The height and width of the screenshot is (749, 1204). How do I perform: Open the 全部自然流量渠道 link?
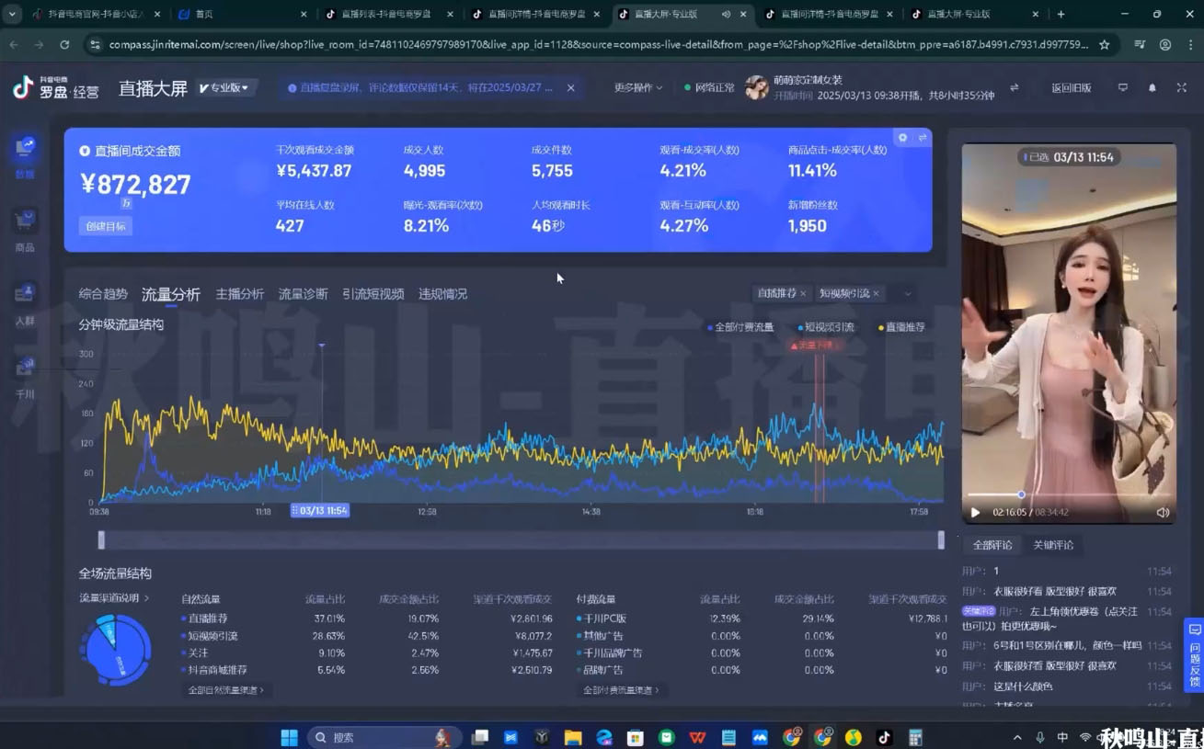pos(225,689)
